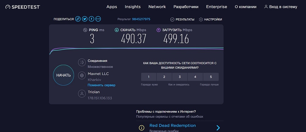
Task: Open Настройки gear icon
Action: [x=201, y=19]
